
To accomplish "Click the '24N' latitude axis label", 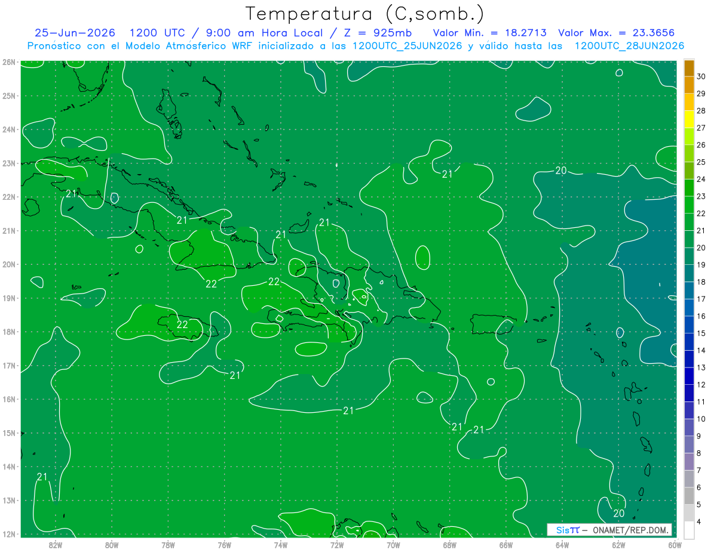I will point(8,129).
